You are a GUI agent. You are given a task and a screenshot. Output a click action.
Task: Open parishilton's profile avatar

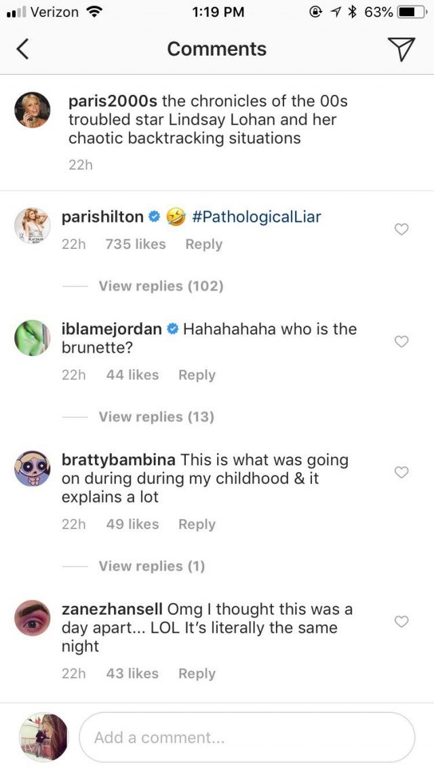pos(33,226)
